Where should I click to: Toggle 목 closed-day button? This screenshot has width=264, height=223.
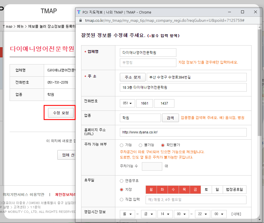[184, 190]
